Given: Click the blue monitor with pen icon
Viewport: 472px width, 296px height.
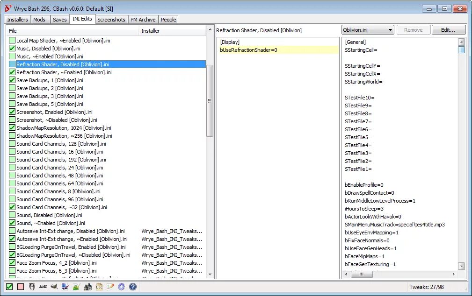Looking at the screenshot, I should [x=65, y=287].
